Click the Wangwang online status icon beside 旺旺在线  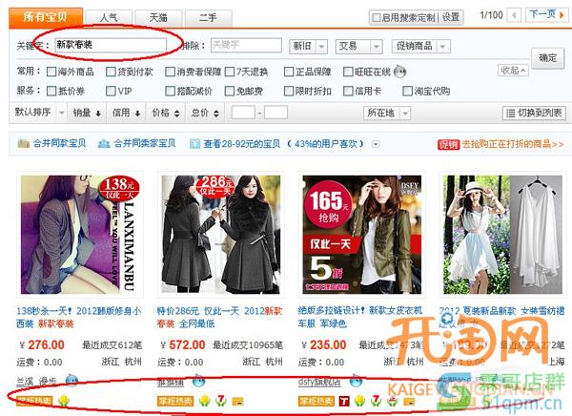(399, 72)
